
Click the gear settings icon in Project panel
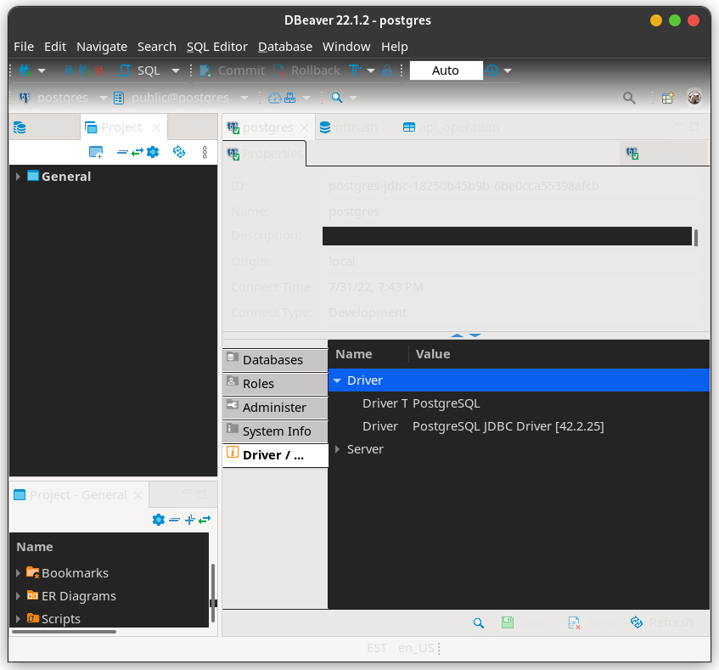pos(153,152)
